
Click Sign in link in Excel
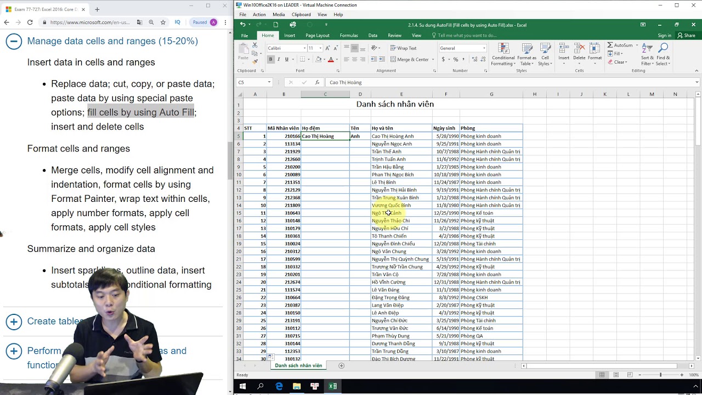coord(664,36)
